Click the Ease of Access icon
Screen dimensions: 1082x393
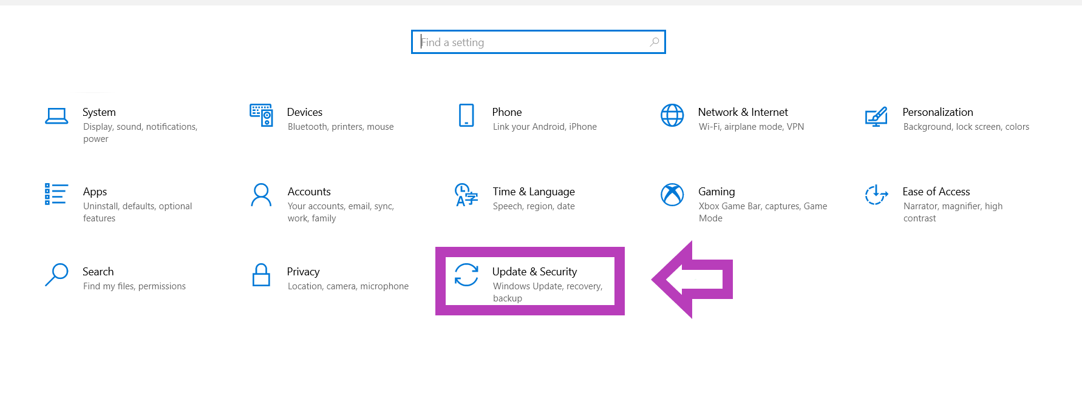pos(876,195)
